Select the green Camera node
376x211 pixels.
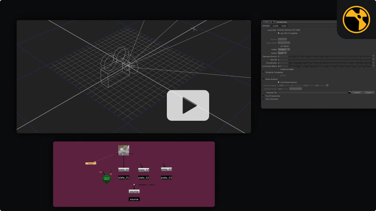coord(107,178)
